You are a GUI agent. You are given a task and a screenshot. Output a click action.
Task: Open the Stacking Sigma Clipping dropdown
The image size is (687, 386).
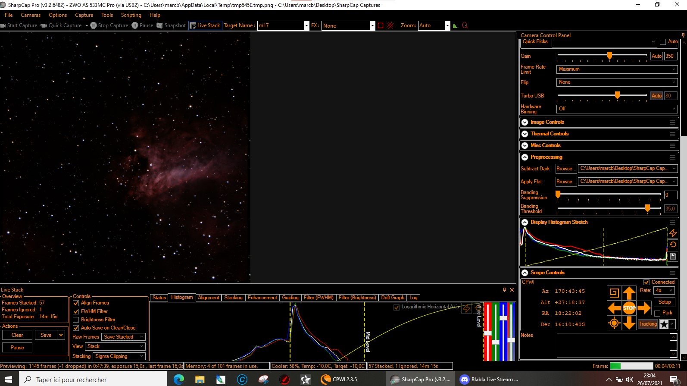[119, 356]
